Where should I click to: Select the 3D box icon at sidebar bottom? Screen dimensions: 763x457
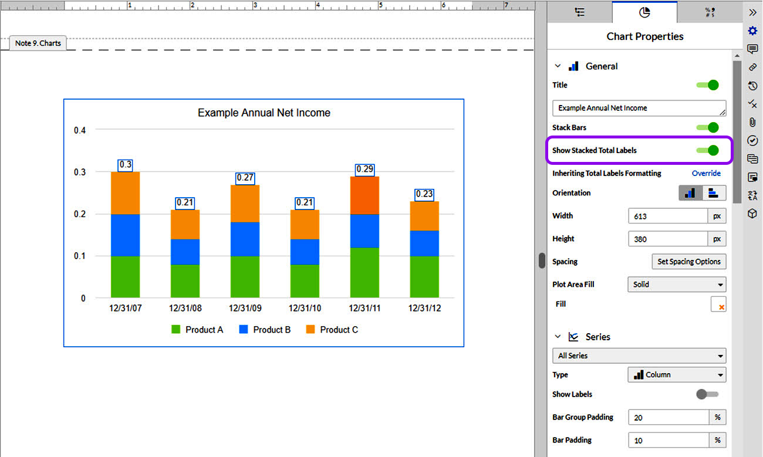point(753,214)
